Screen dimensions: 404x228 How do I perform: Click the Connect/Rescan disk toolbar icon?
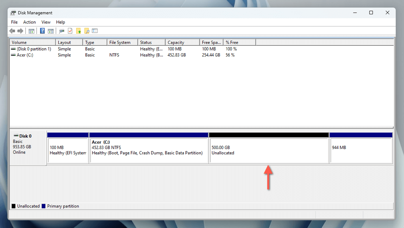(62, 31)
